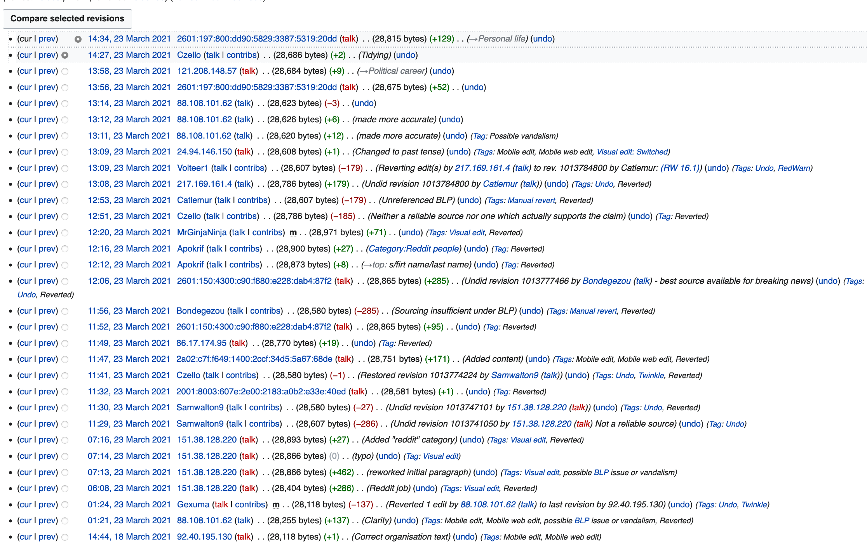
Task: Click prev on the 13:09 Volteer1 row
Action: pos(47,168)
